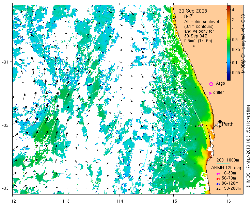Viewport: 252px width, 204px height.
Task: Click the 'ANMN 12h avg' legend heading
Action: [226, 168]
